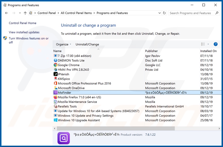Select 7-Zip 17.00 entry name

click(75, 56)
